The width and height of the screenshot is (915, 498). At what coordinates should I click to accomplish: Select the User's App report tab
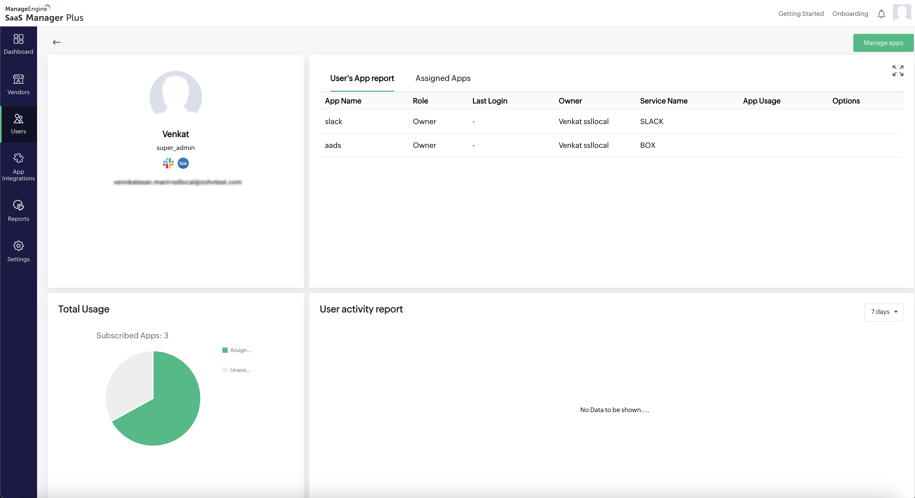pos(362,78)
